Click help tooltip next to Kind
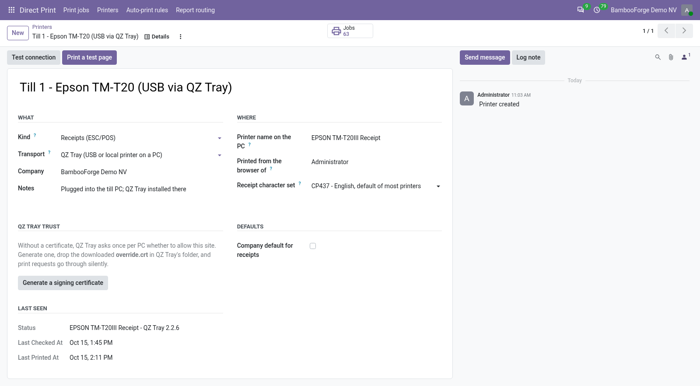Screen dimensions: 700x386 click(35, 135)
